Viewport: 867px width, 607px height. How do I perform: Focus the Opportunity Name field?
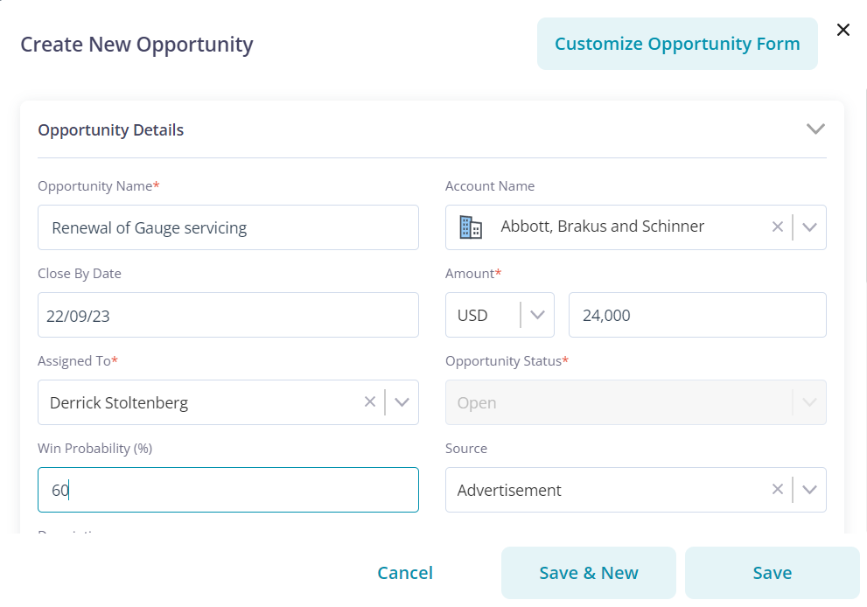pos(227,227)
